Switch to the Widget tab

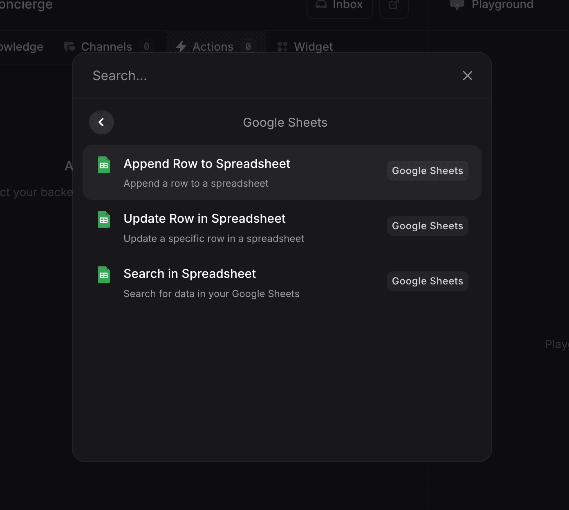313,46
